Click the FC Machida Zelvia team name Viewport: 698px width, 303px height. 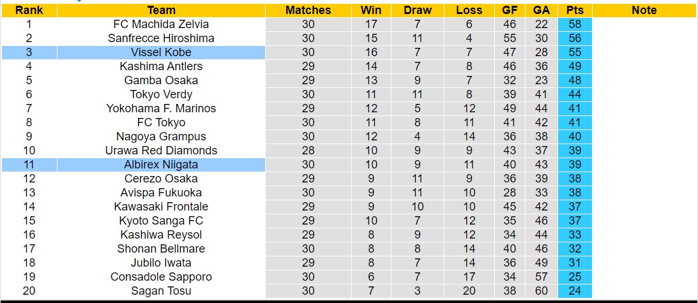[161, 24]
